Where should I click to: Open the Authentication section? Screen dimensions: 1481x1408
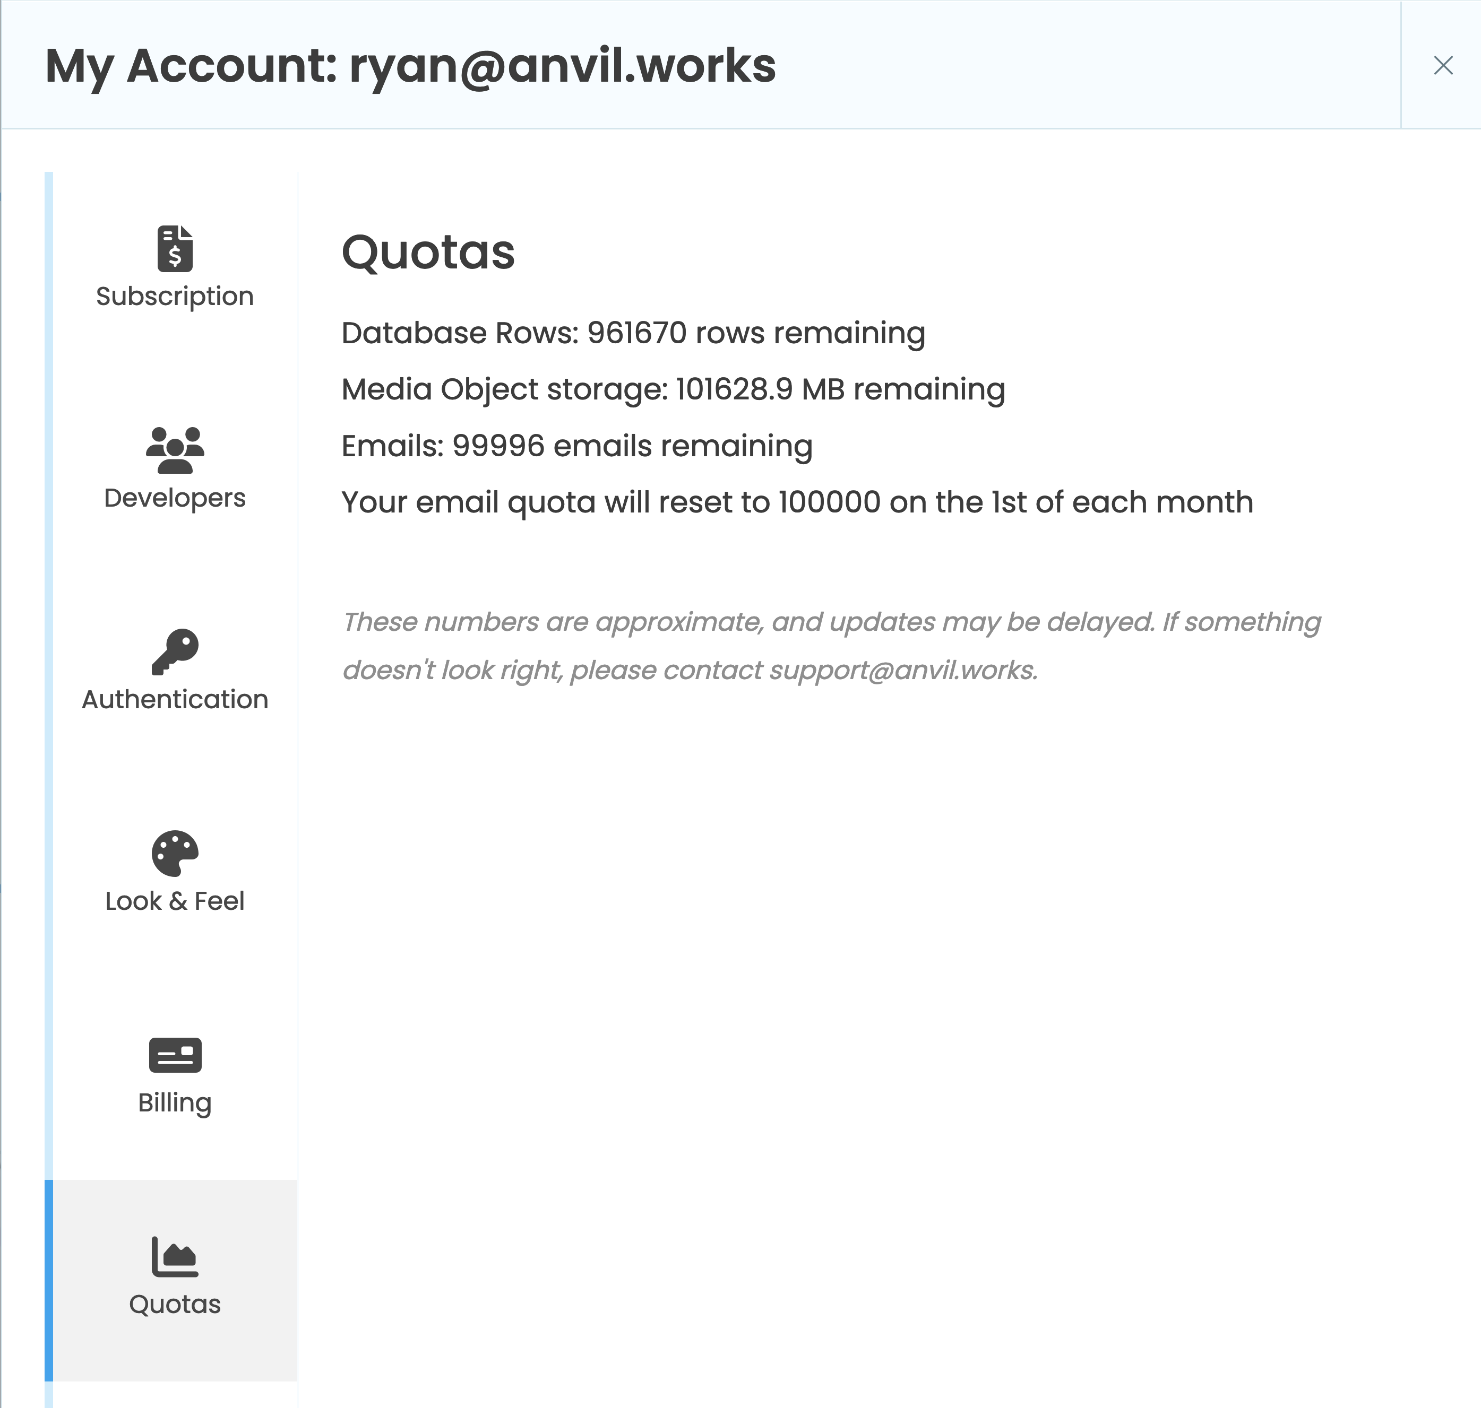click(x=175, y=699)
